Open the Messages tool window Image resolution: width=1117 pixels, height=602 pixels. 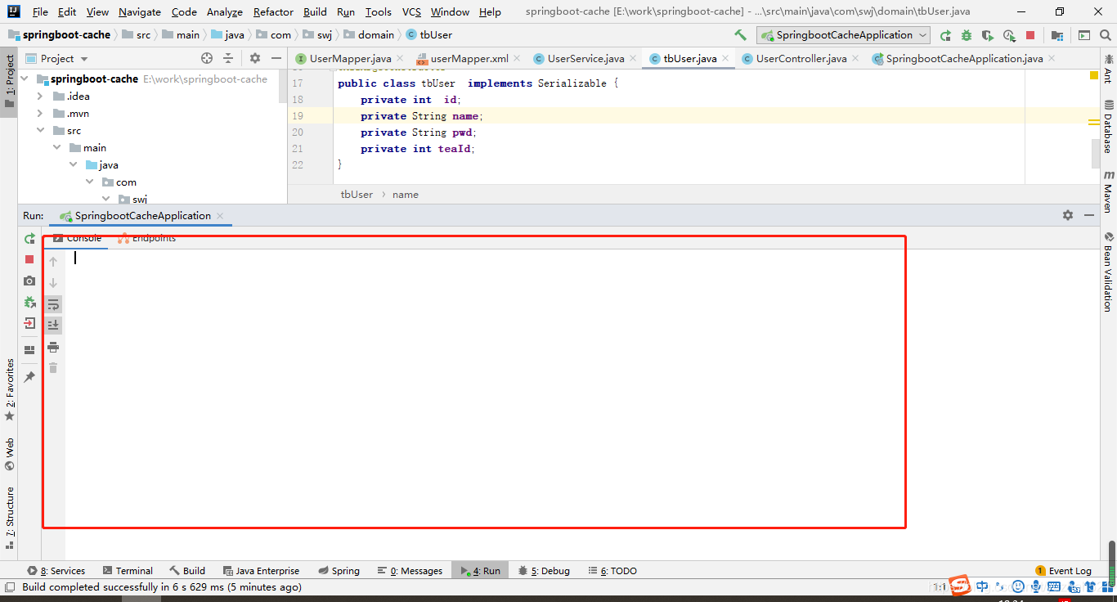click(x=410, y=571)
